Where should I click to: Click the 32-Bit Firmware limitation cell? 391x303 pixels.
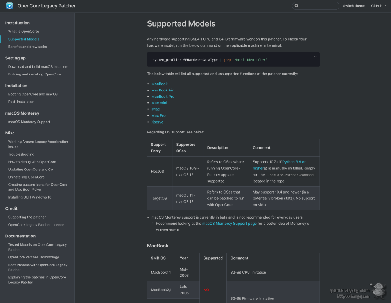click(273, 292)
